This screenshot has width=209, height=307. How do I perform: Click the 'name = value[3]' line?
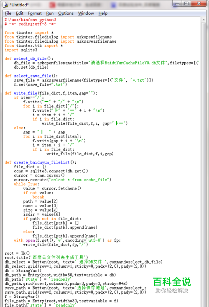[x=41, y=206]
